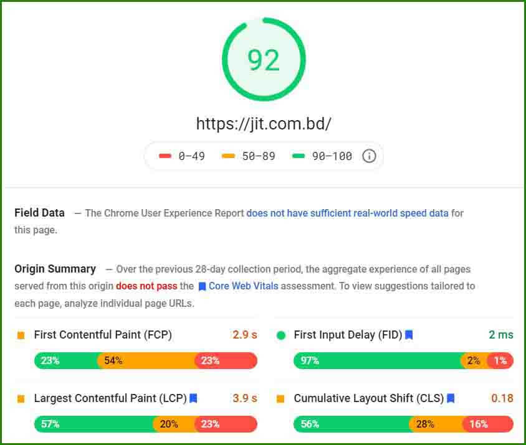
Task: Click the green circle icon beside First Input Delay
Action: coord(280,335)
